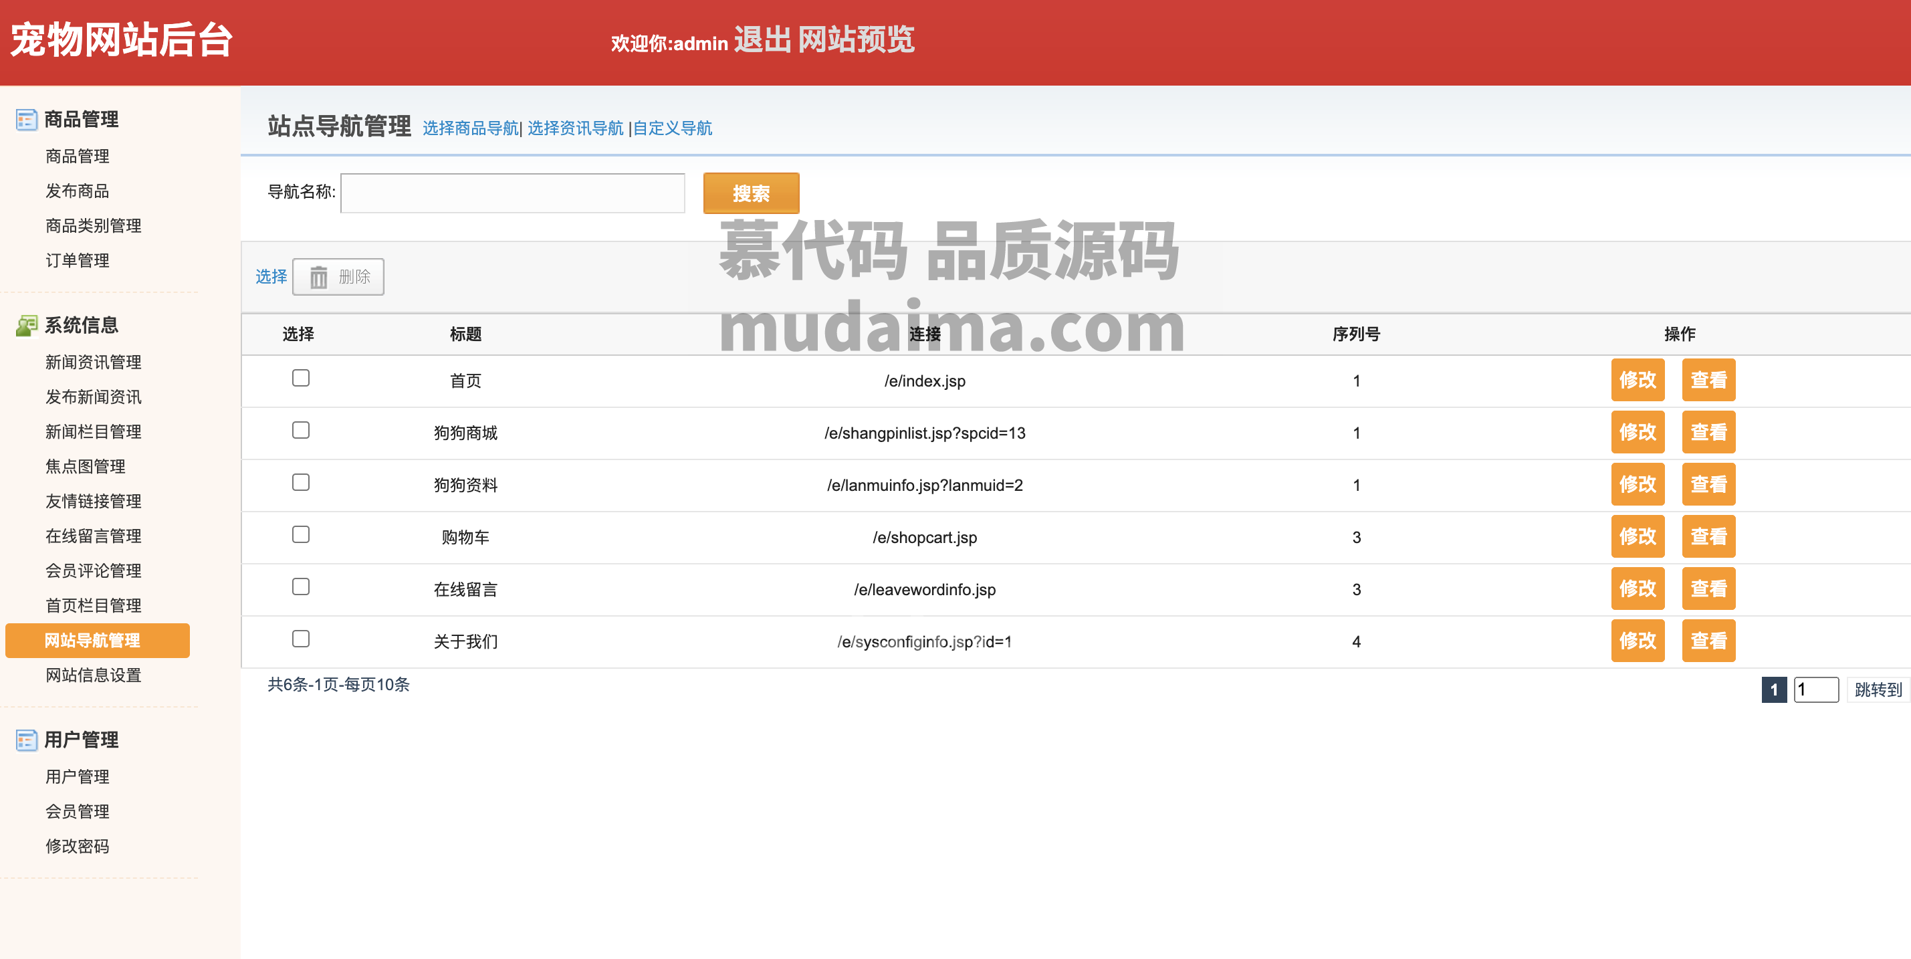Check the checkbox for 狗狗商城 row

point(300,430)
